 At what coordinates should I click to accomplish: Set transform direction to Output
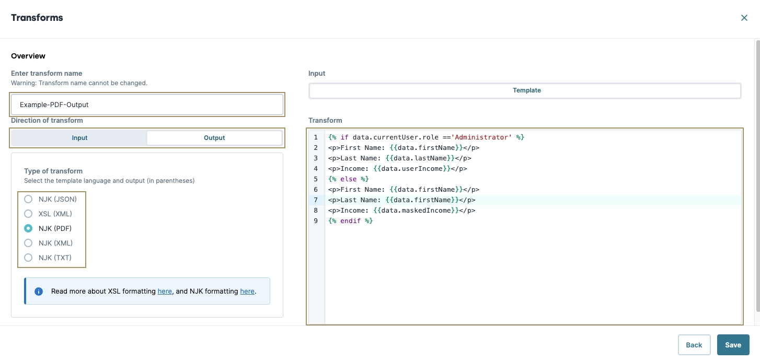click(214, 138)
